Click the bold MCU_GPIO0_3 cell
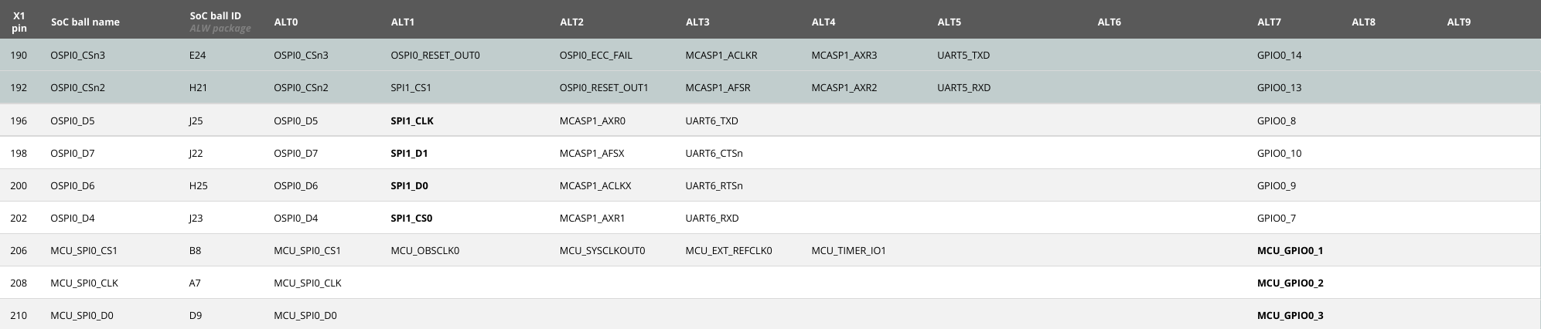The image size is (1541, 329). coord(1290,315)
